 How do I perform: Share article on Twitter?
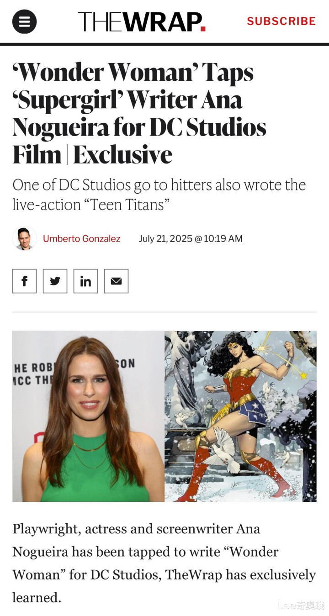(x=55, y=281)
